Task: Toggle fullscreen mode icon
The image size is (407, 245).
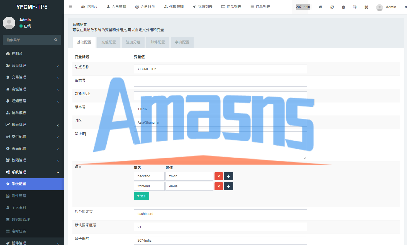Action: [366, 7]
